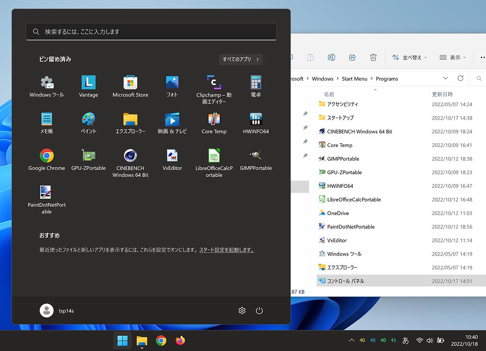This screenshot has height=351, width=486.
Task: Start GIMPPortable from pinned apps
Action: [256, 159]
